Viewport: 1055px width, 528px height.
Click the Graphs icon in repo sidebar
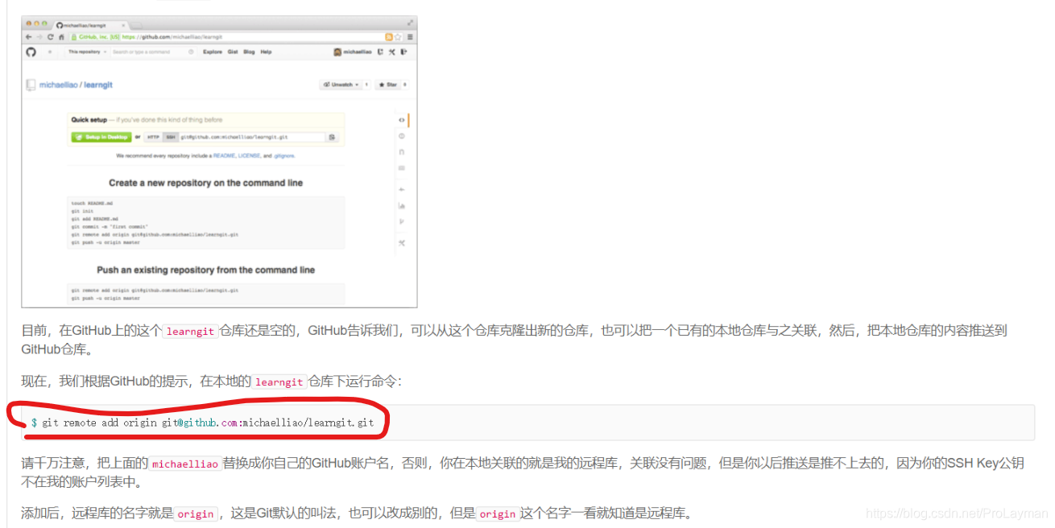click(x=401, y=206)
